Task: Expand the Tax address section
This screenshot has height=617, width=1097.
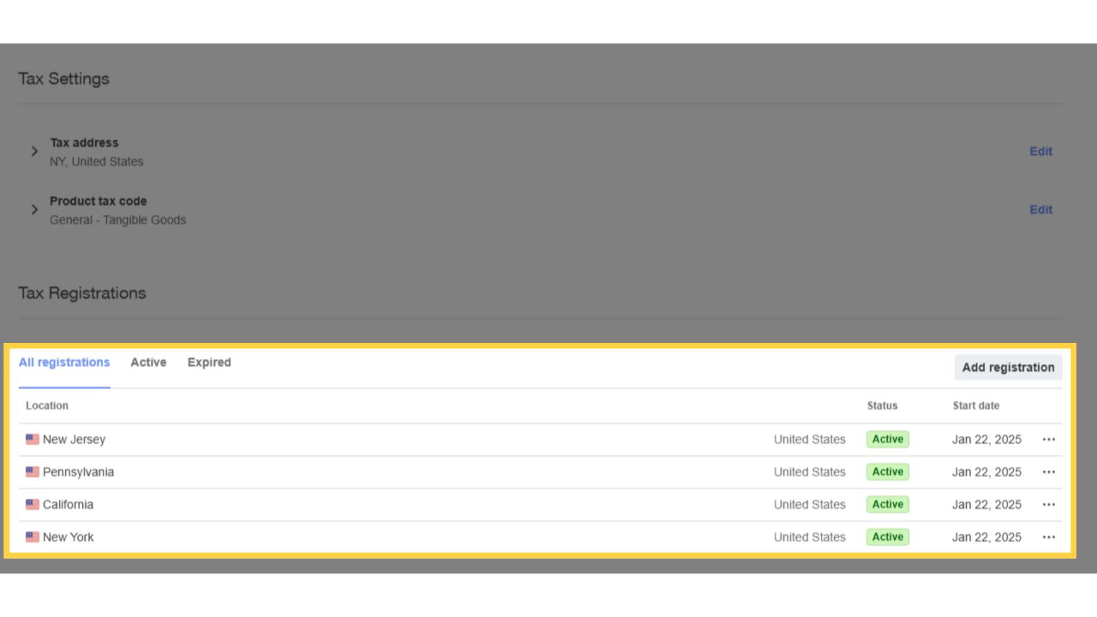Action: point(35,151)
